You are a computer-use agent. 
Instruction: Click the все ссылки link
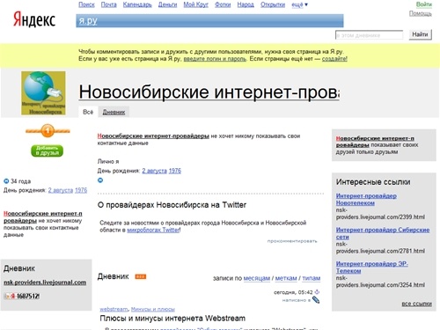click(417, 304)
